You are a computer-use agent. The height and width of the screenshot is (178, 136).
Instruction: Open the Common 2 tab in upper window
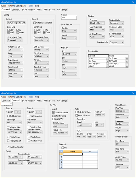[x=16, y=10]
